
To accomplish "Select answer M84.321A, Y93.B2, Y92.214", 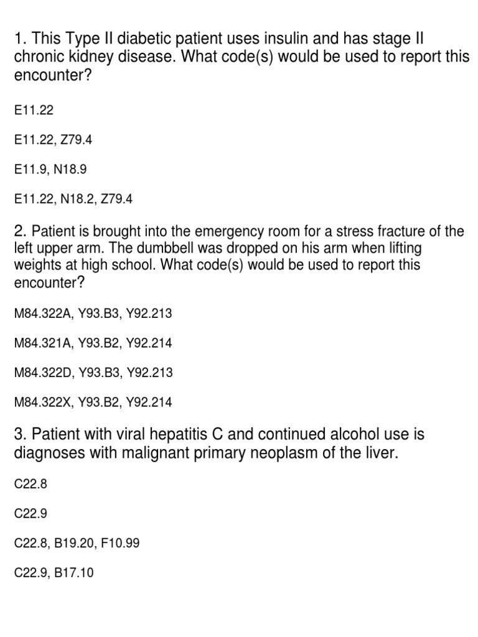I will point(93,343).
